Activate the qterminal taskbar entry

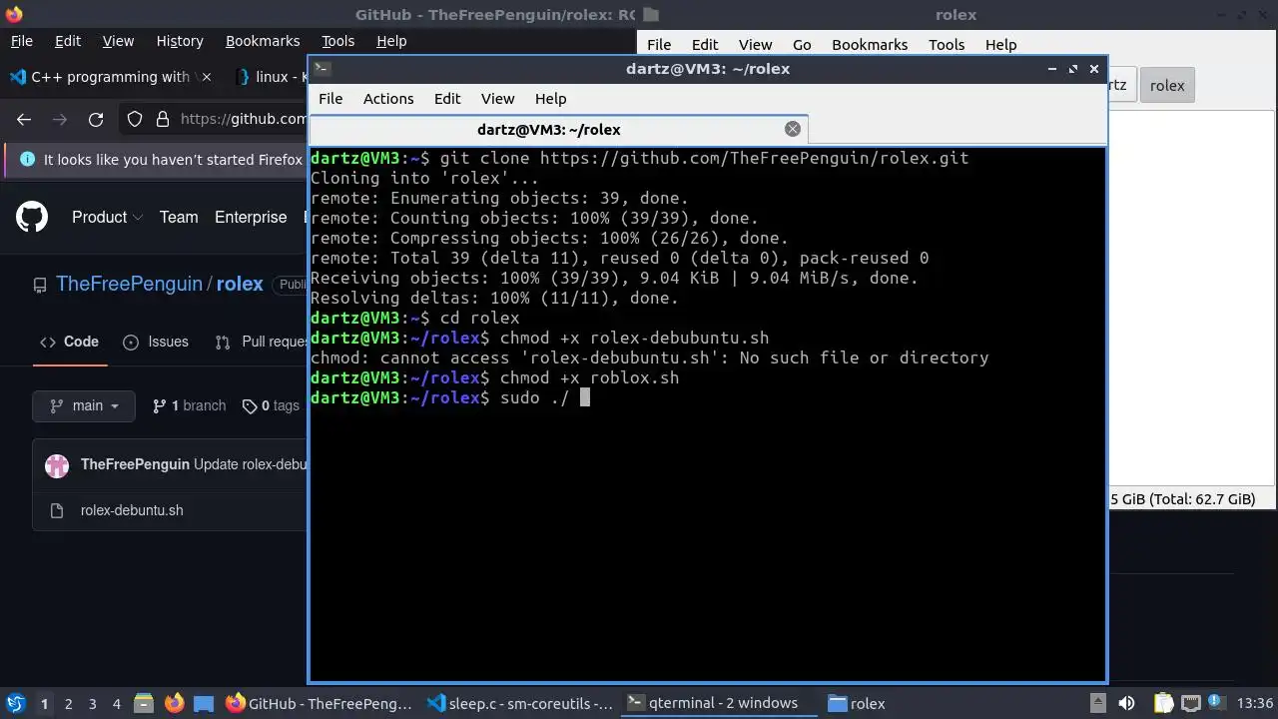click(719, 703)
